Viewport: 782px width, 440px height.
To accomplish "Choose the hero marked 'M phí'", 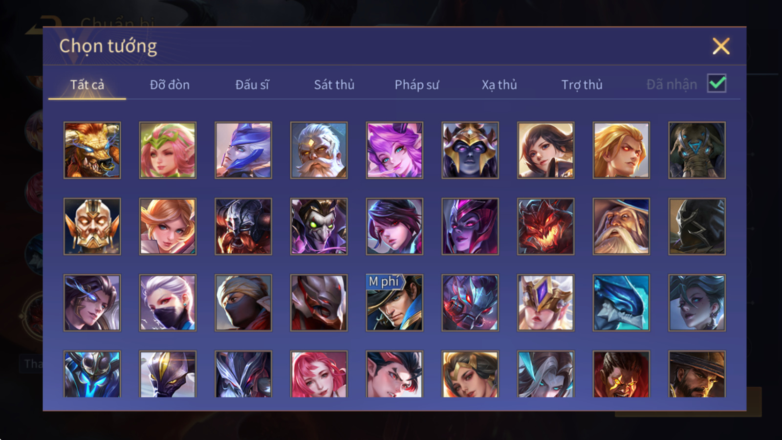I will pyautogui.click(x=394, y=303).
